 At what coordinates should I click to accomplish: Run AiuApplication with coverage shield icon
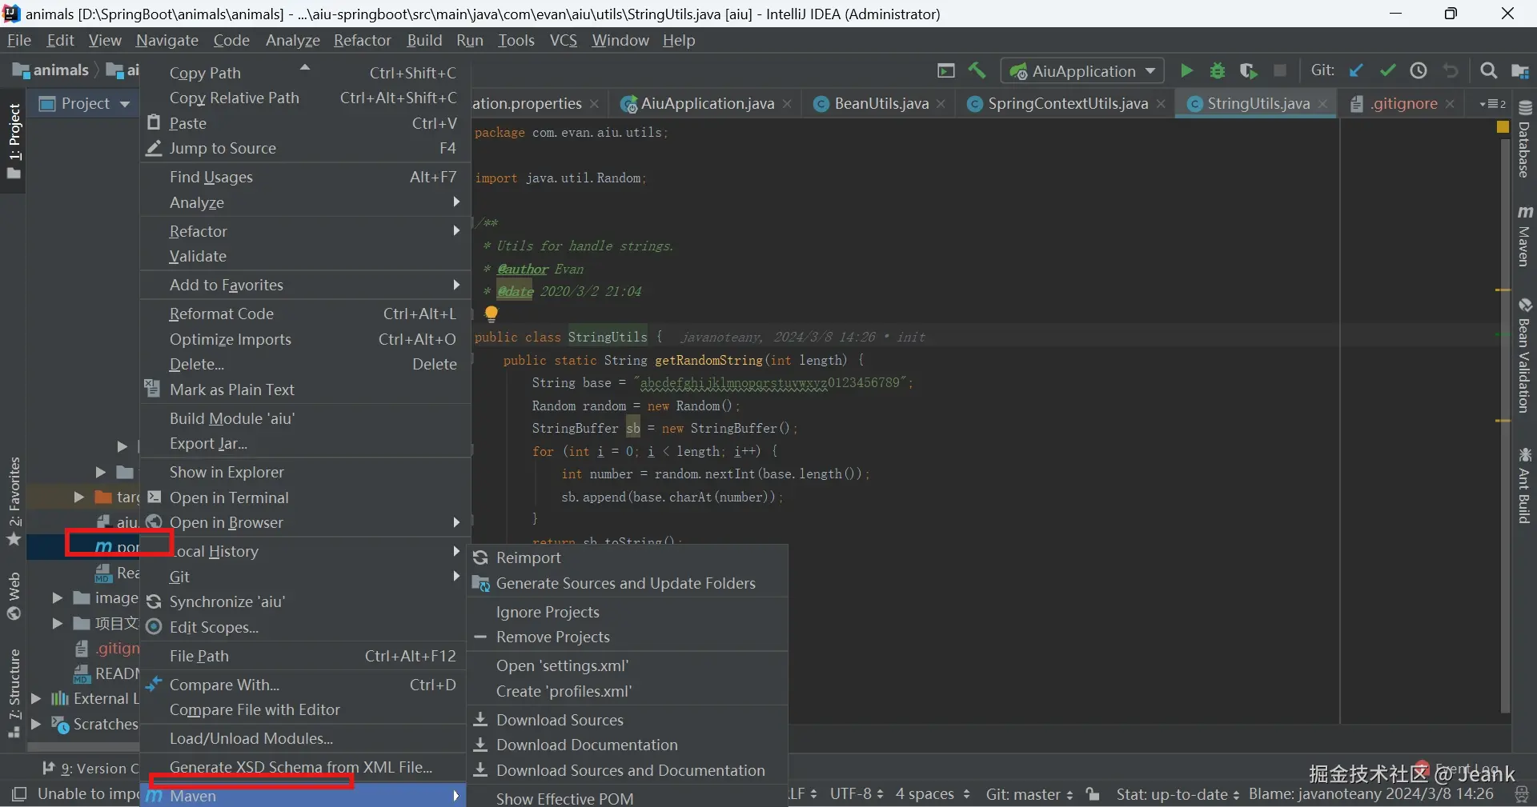click(1248, 70)
